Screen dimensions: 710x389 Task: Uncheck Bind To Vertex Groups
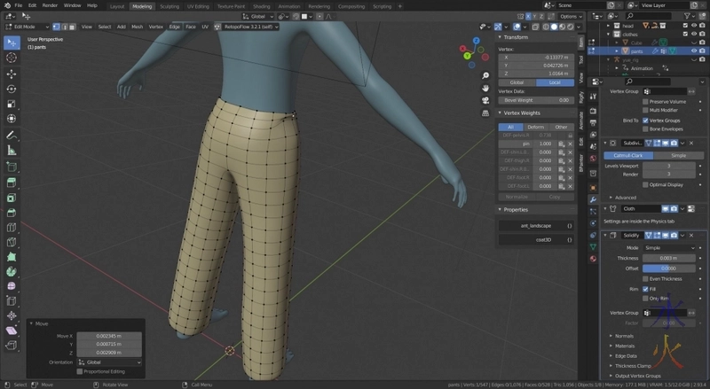pos(646,121)
